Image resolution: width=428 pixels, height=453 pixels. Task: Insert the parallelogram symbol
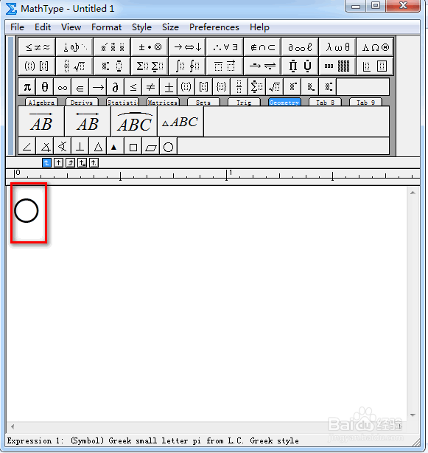[150, 147]
